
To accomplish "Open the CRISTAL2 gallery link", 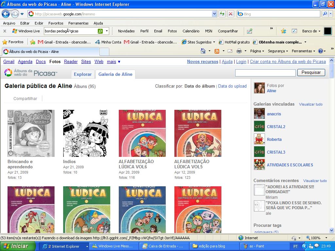I will [x=276, y=126].
